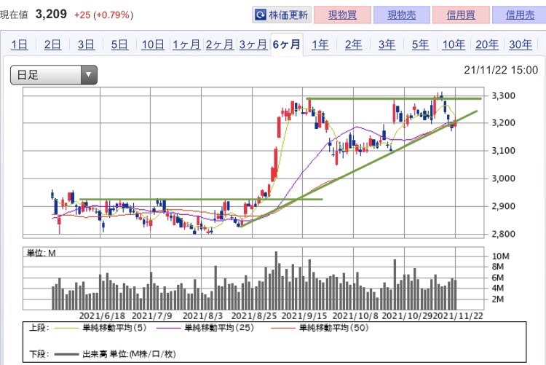The height and width of the screenshot is (365, 546).
Task: Switch to the 1ヶ月 period tab
Action: click(x=186, y=44)
